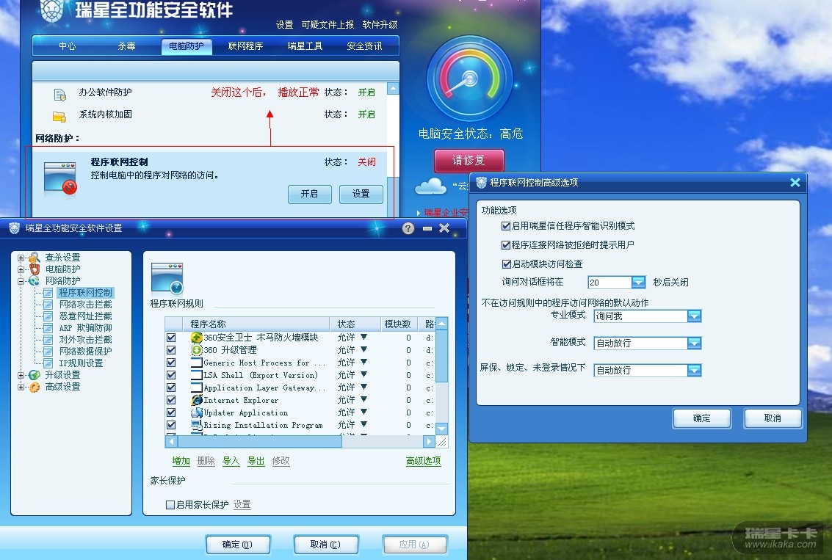Click 取消 (C) in settings window
The width and height of the screenshot is (832, 560).
pos(325,545)
